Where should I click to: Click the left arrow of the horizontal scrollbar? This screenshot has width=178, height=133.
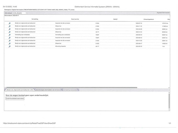click(5, 88)
